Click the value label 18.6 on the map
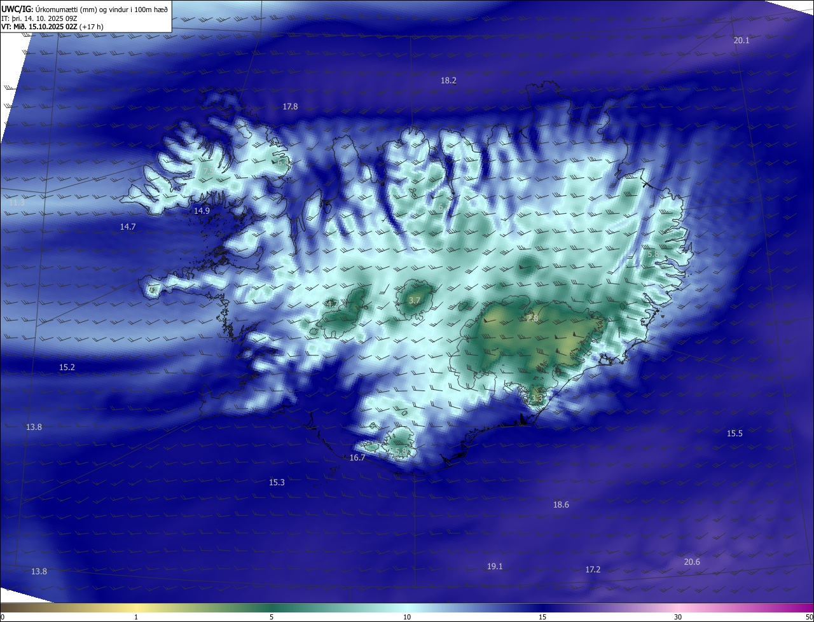This screenshot has height=622, width=814. click(x=561, y=505)
